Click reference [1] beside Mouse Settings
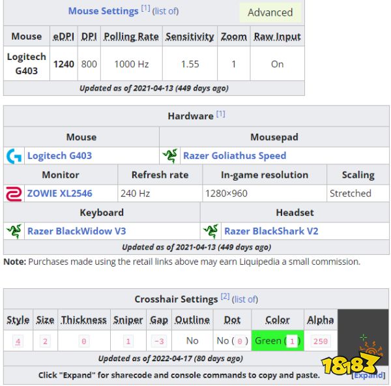 click(145, 8)
